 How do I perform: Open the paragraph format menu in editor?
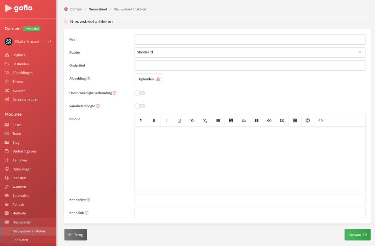141,121
